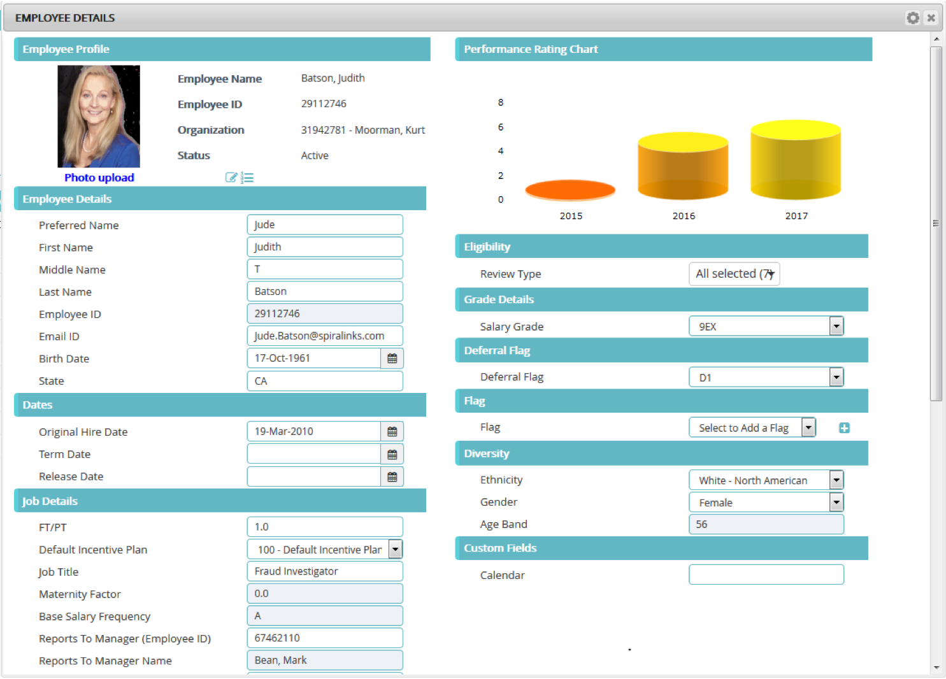Viewport: 946px width, 679px height.
Task: Expand the Deferral Flag dropdown
Action: tap(836, 376)
